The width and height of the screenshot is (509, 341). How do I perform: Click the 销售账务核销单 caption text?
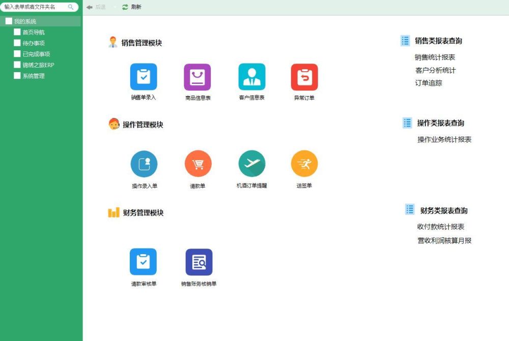199,284
